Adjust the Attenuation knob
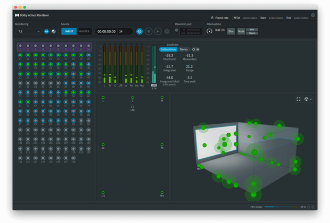Viewport: 330px width, 223px height. (x=209, y=31)
